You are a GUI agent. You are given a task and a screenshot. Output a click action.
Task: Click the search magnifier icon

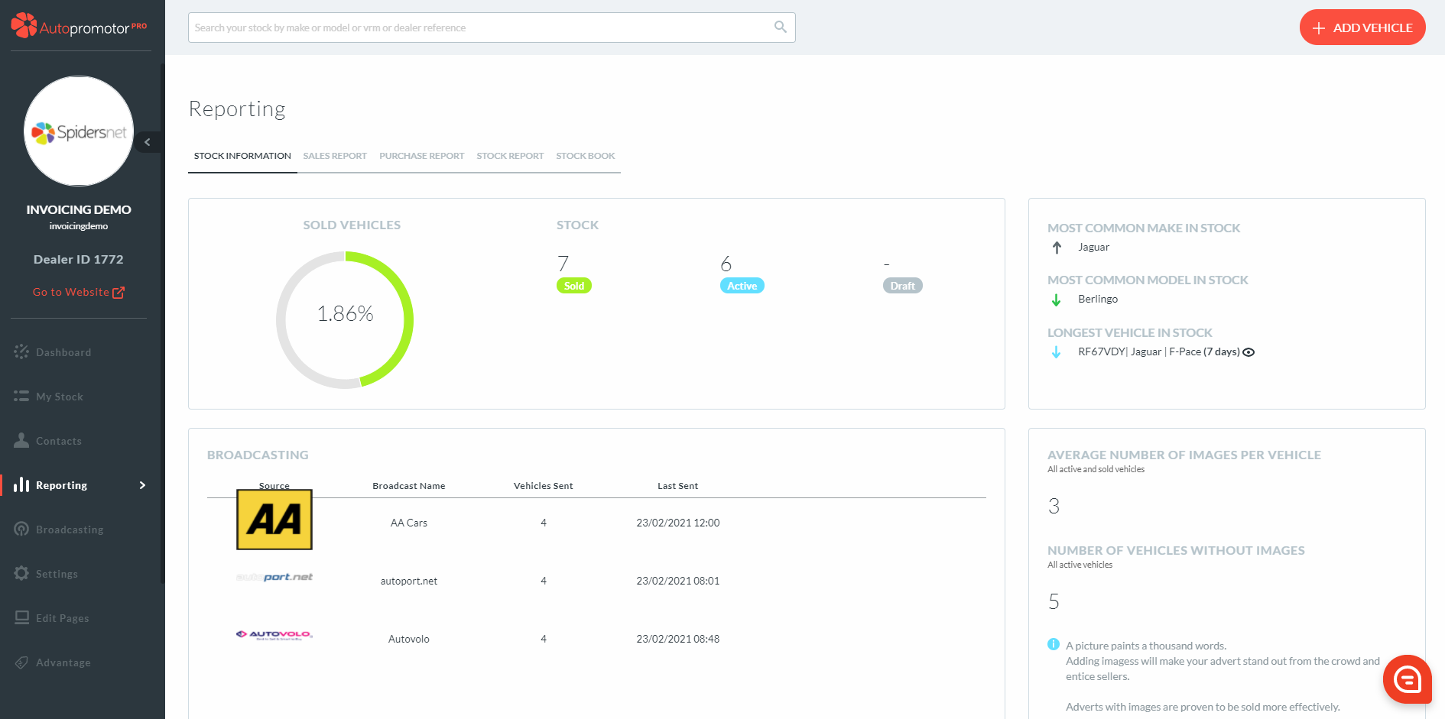click(x=780, y=27)
